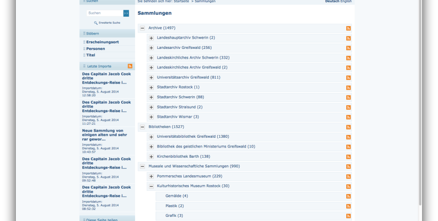Expand Landeshauptarchiv Schwerin node
This screenshot has width=438, height=221.
[x=151, y=38]
